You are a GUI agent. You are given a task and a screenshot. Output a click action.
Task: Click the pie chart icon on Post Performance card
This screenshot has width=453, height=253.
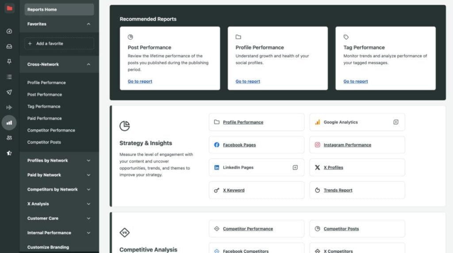pyautogui.click(x=131, y=37)
